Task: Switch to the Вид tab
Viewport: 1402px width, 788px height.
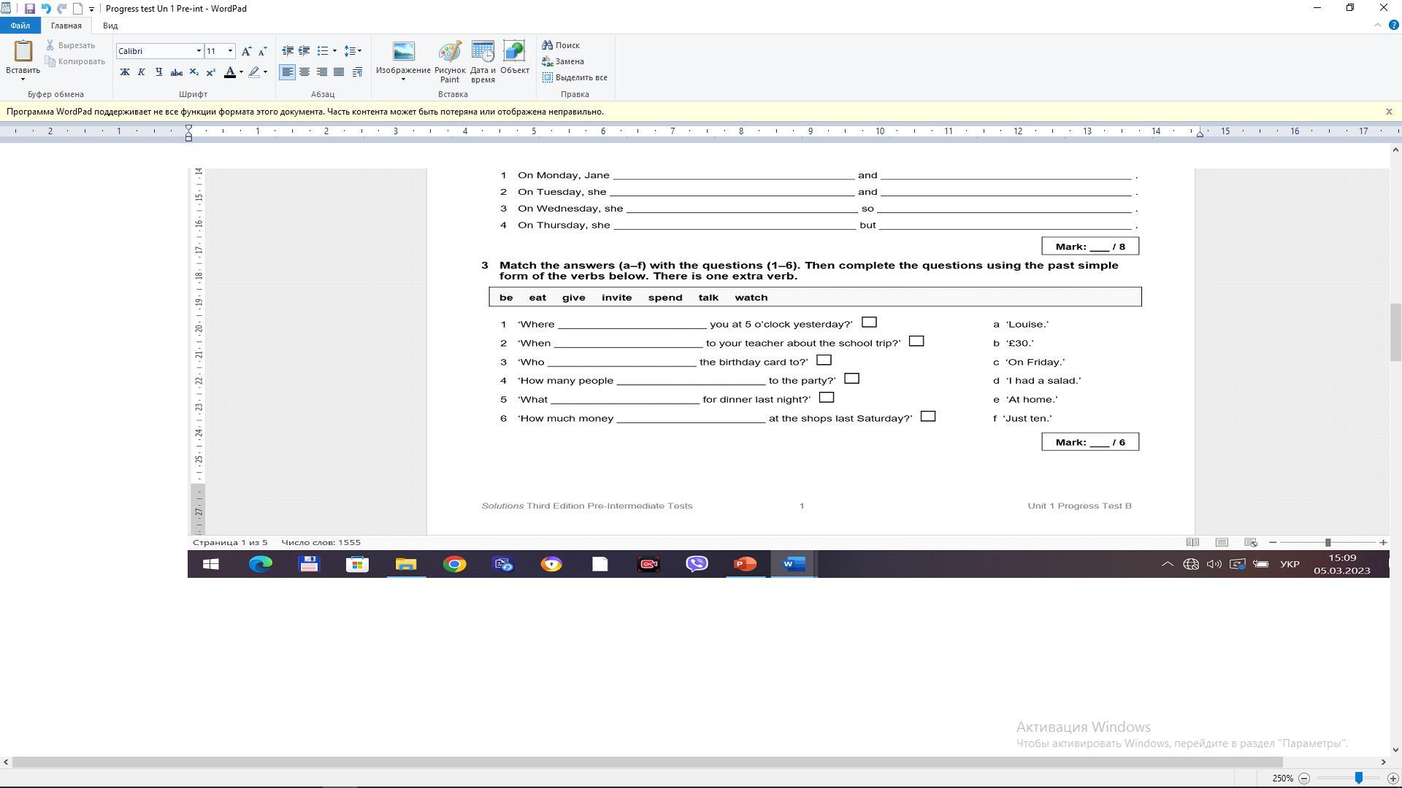Action: [x=110, y=26]
